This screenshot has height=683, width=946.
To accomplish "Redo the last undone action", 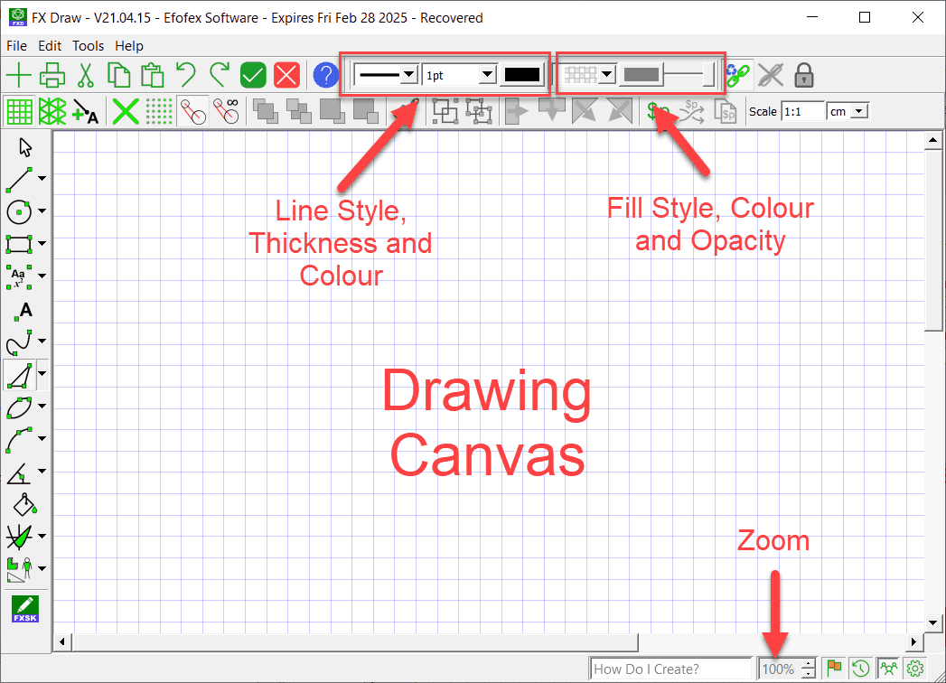I will click(219, 75).
